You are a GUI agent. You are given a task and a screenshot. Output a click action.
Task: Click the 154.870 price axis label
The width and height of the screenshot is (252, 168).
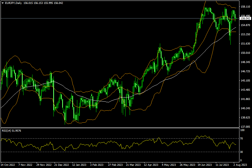[x=245, y=25]
